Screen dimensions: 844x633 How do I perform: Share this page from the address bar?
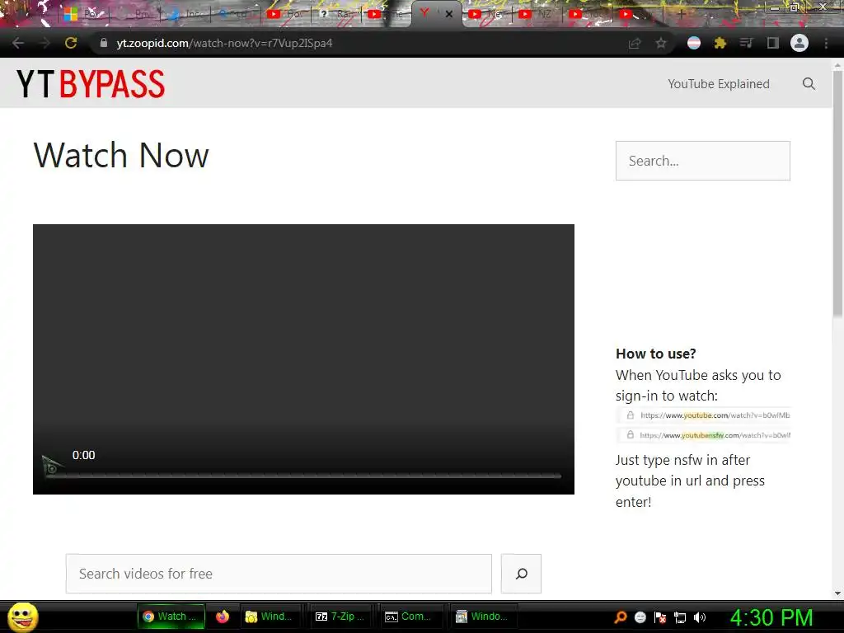coord(635,43)
